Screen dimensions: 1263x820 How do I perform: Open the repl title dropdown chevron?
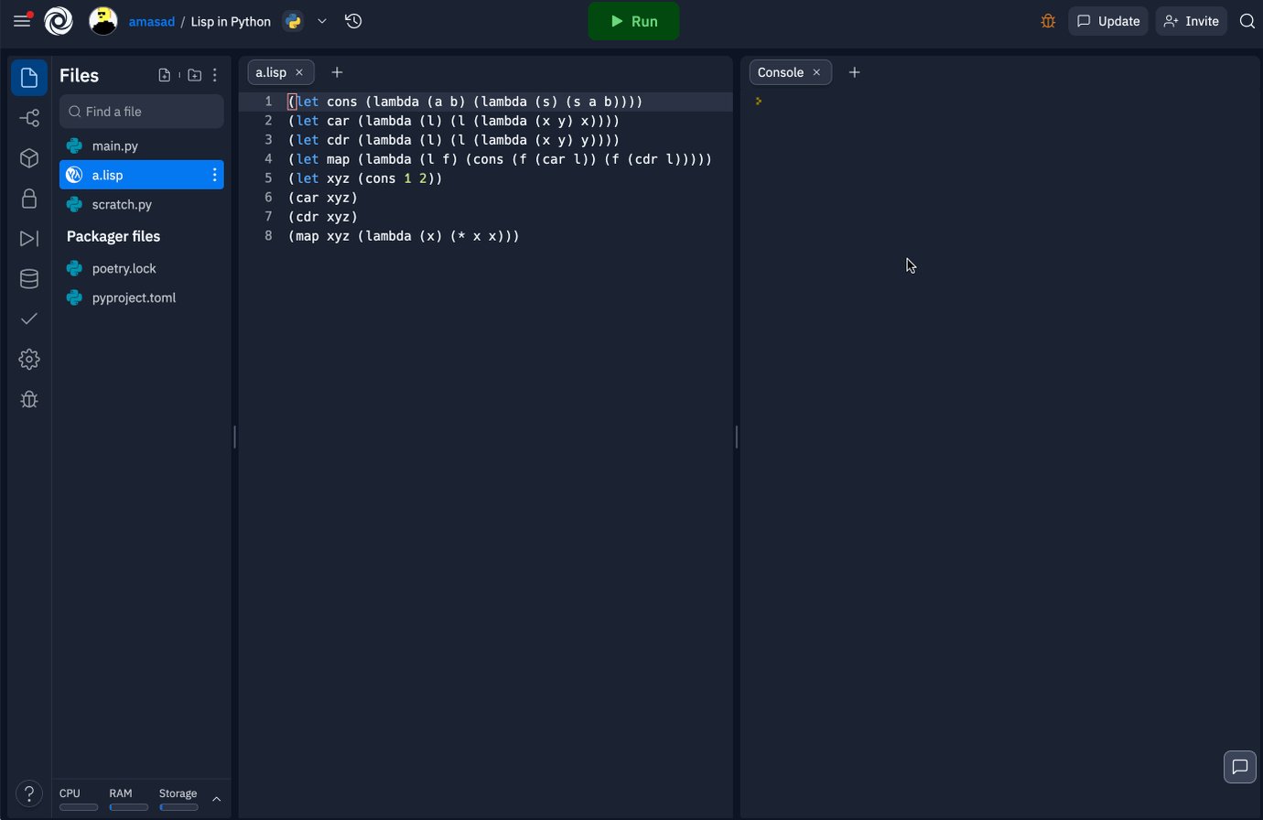pos(321,20)
